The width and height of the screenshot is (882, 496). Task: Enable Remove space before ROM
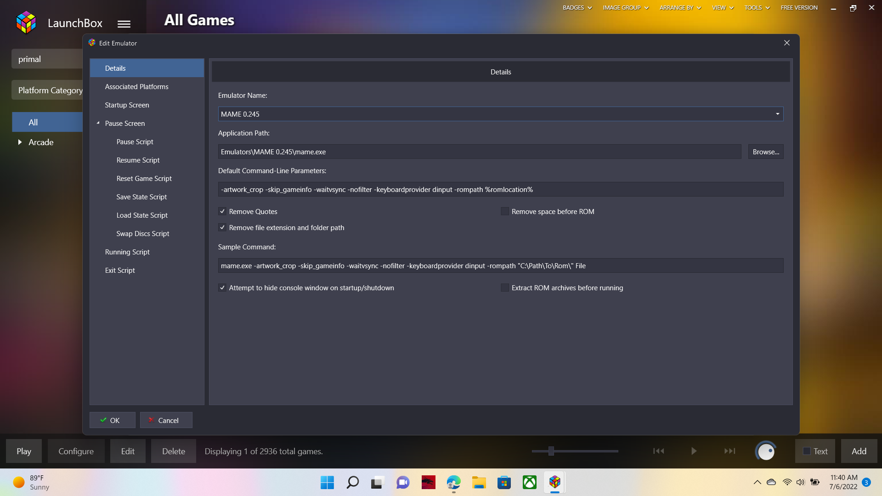[x=505, y=211]
